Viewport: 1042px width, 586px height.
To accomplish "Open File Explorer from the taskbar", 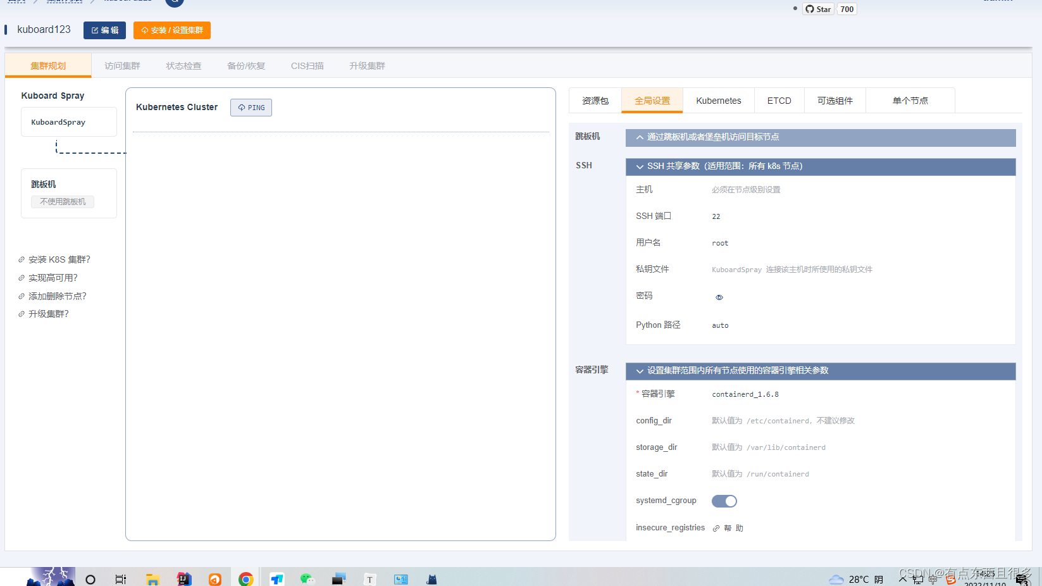I will click(x=152, y=579).
